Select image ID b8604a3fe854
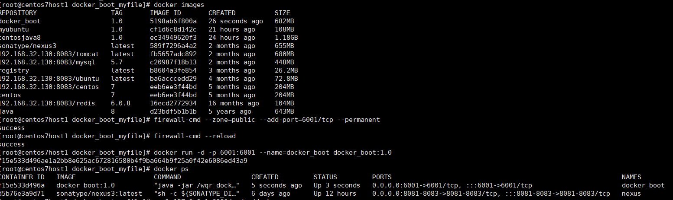 tap(173, 70)
